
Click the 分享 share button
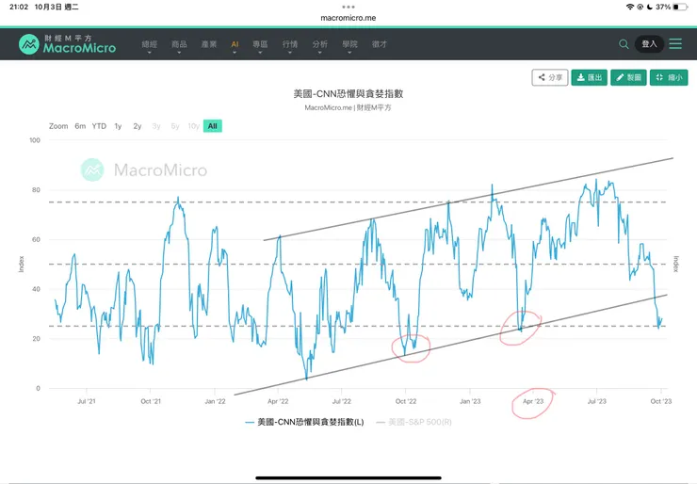[x=550, y=77]
